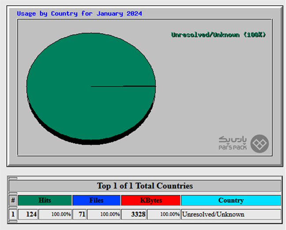
Task: Click the 'Unresolved/Unknown (100%)' pie legend label
Action: [218, 35]
